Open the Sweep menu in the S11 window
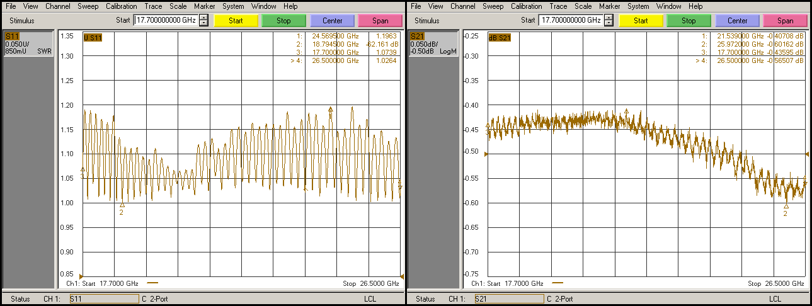 pos(88,6)
